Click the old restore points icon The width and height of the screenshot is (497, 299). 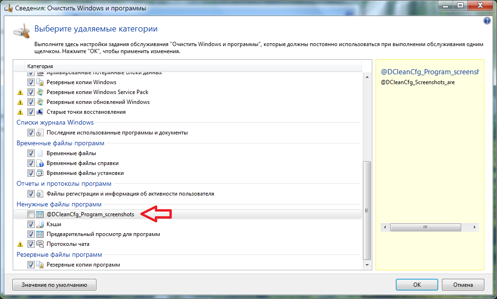point(40,112)
